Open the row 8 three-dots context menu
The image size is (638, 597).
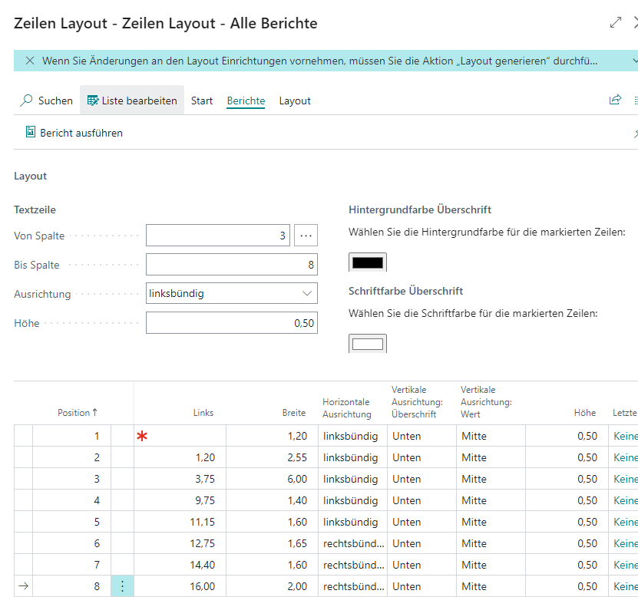point(122,586)
